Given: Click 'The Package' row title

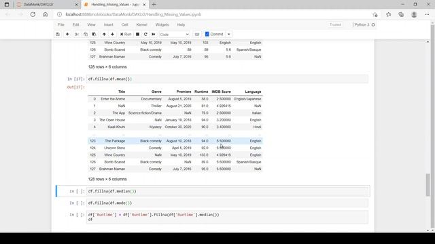Looking at the screenshot, I should [115, 141].
